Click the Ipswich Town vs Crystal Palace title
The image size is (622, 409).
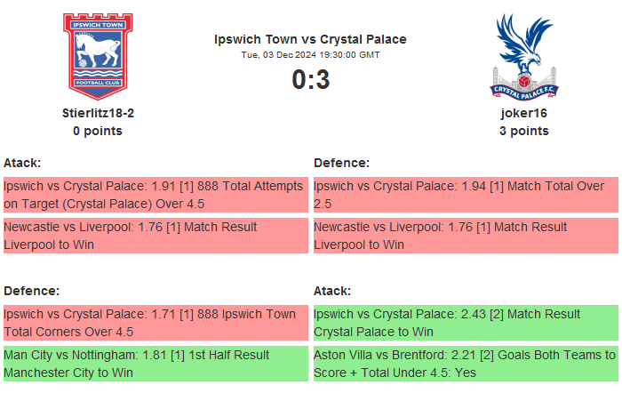tap(310, 39)
